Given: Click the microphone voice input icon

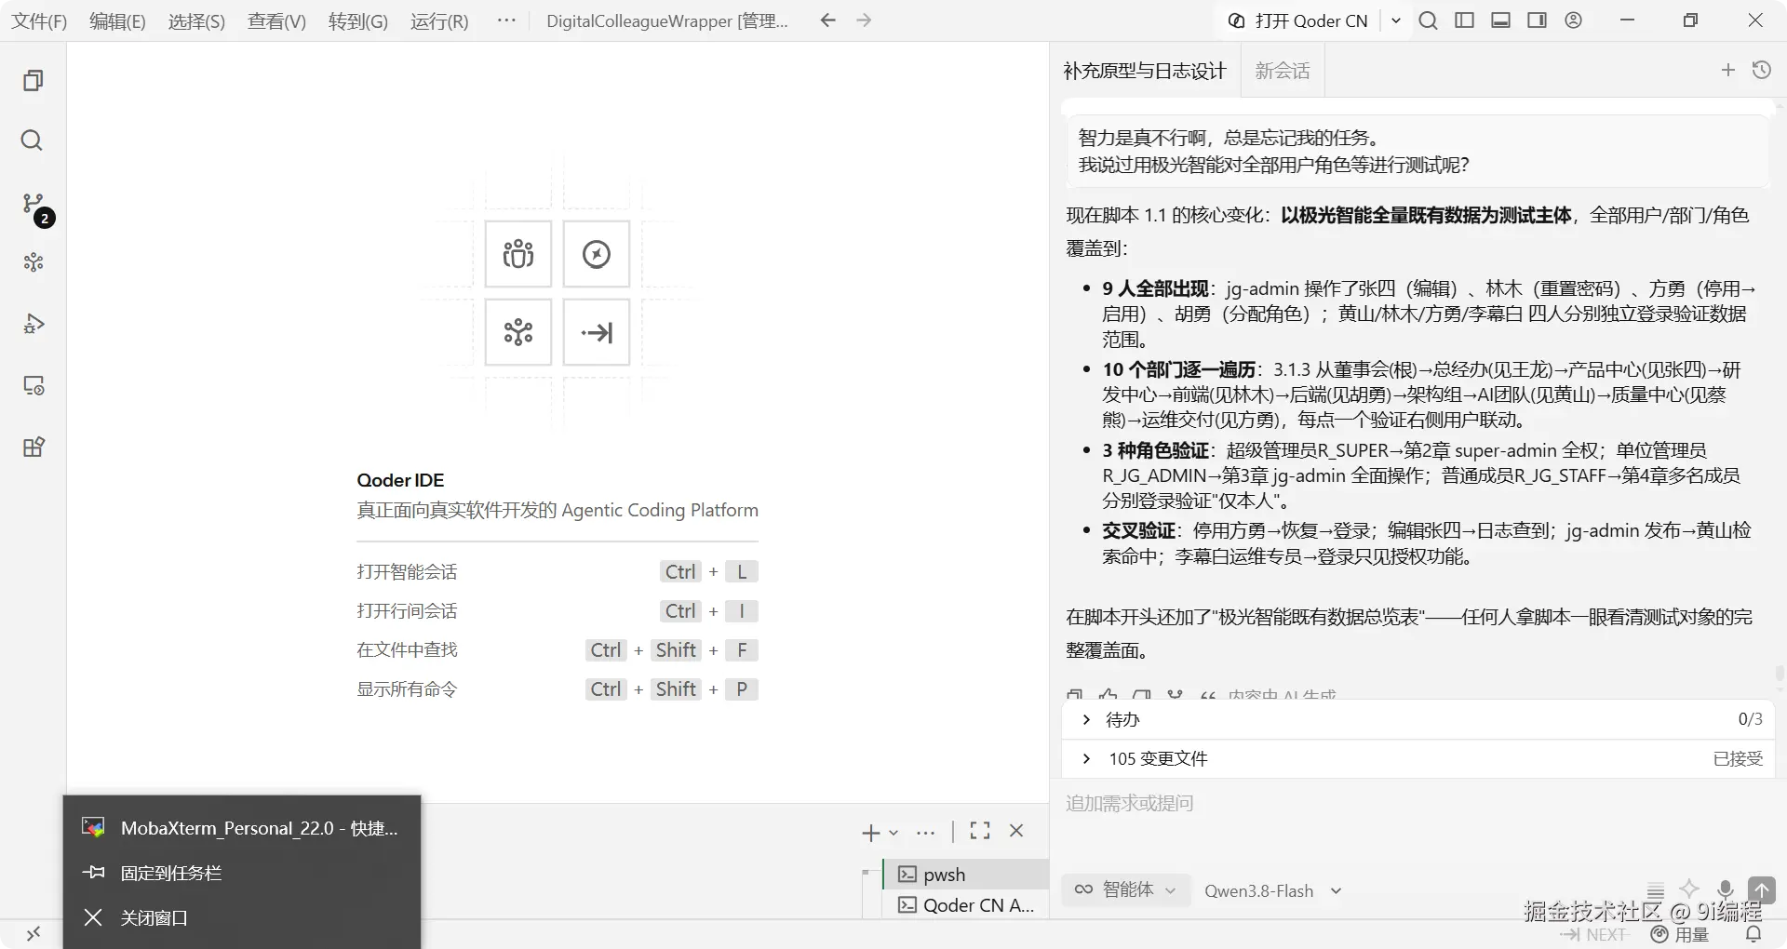Looking at the screenshot, I should tap(1726, 889).
